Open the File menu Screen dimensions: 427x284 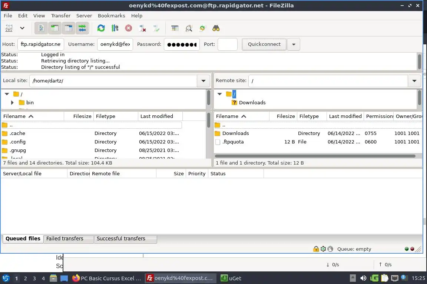(8, 16)
